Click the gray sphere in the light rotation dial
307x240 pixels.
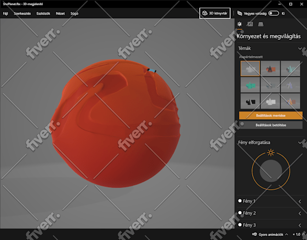point(271,171)
